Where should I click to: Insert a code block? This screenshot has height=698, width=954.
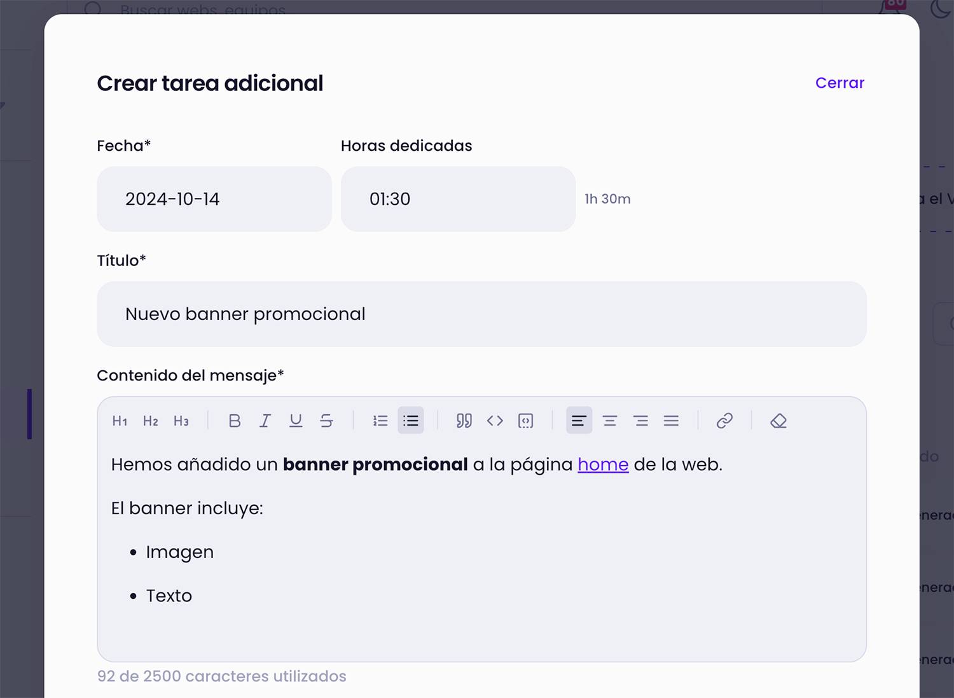tap(525, 421)
